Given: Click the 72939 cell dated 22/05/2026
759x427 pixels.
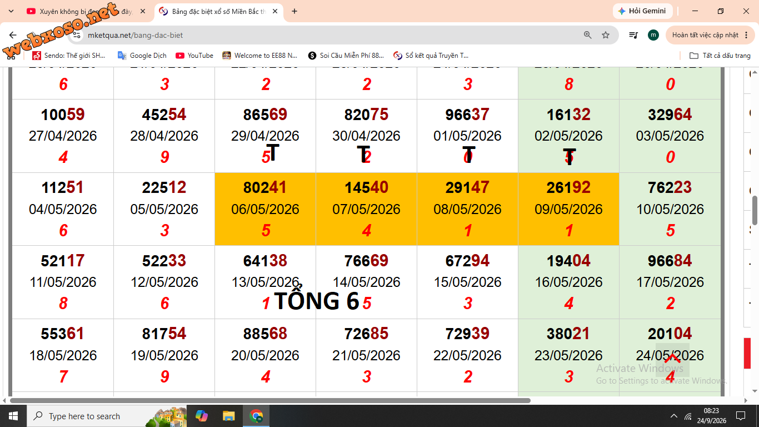Looking at the screenshot, I should (467, 355).
